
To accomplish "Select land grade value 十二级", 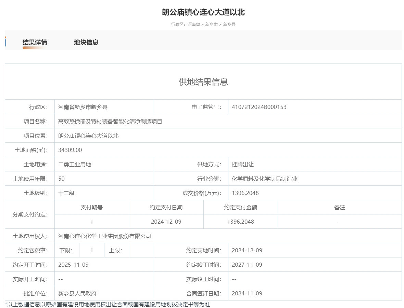I will [66, 193].
